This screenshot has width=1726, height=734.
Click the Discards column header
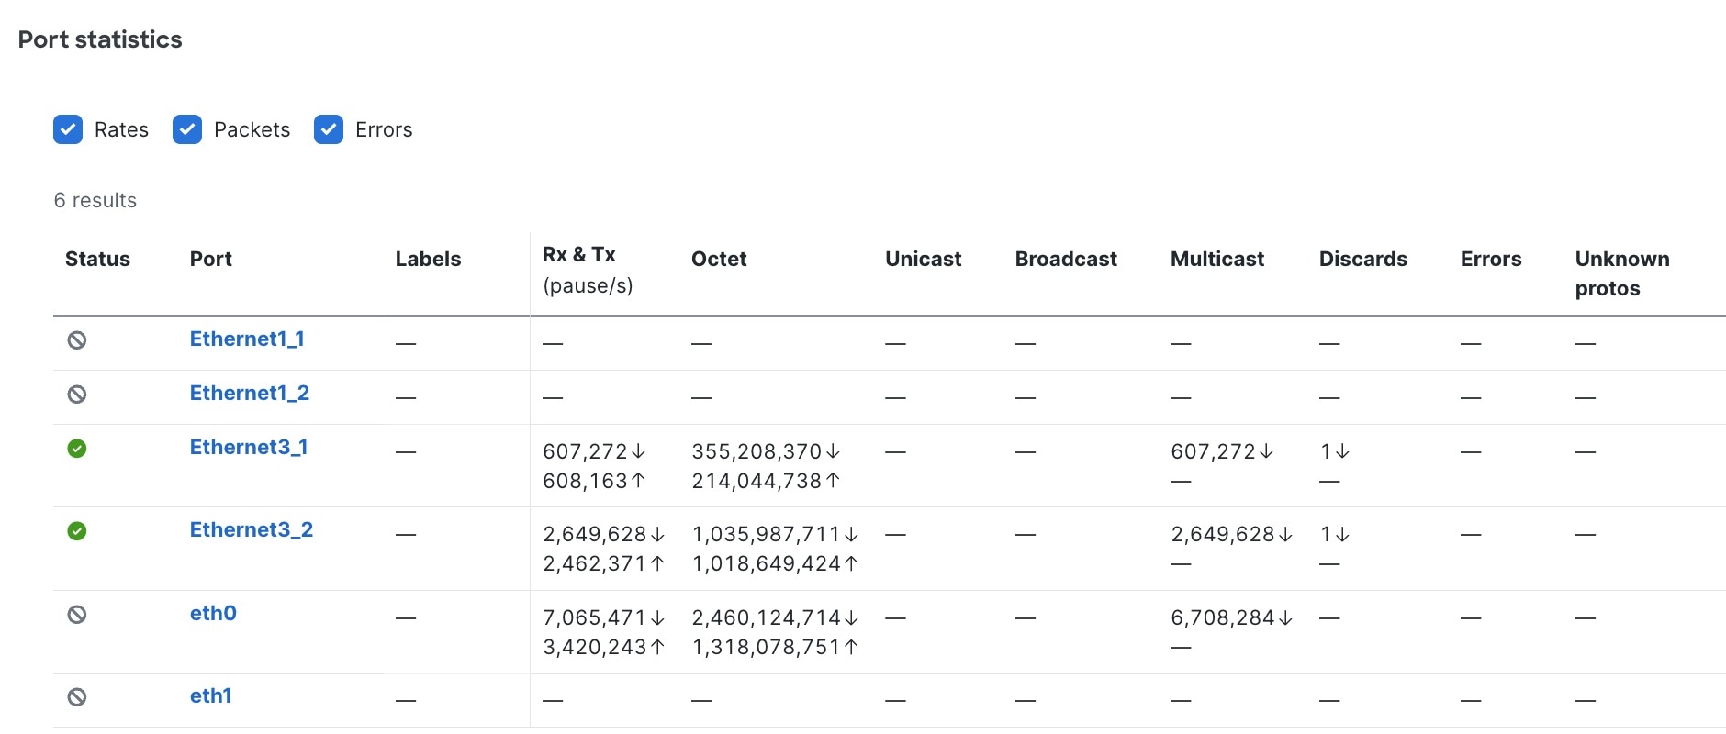(1363, 259)
